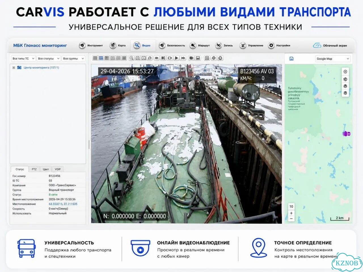This screenshot has width=363, height=272.
Task: Open the Инструмент menu
Action: pos(91,45)
